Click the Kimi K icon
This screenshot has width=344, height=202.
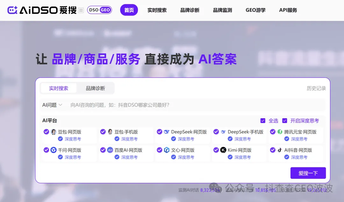click(x=223, y=150)
